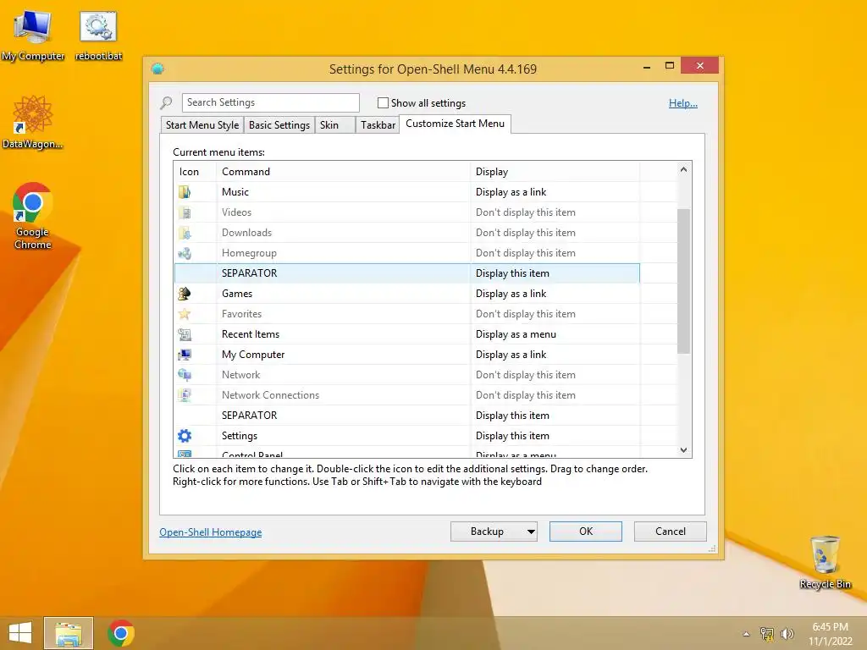Open the Taskbar tab
Image resolution: width=867 pixels, height=650 pixels.
tap(378, 125)
